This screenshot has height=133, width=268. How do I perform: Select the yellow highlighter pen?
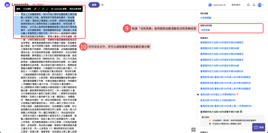coord(35,9)
